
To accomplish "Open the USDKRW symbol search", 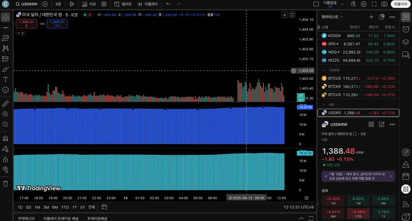I will [27, 4].
